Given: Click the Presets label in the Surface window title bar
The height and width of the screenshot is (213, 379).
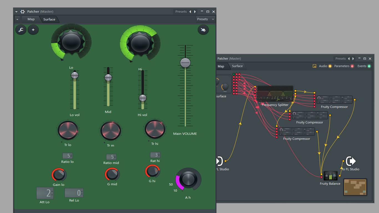Looking at the screenshot, I should [181, 12].
